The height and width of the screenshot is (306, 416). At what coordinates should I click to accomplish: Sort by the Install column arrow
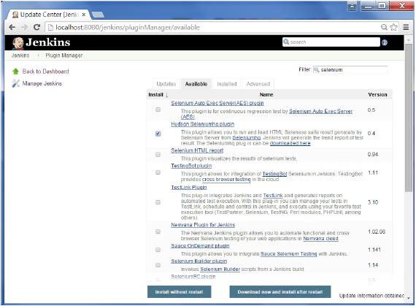tap(166, 95)
